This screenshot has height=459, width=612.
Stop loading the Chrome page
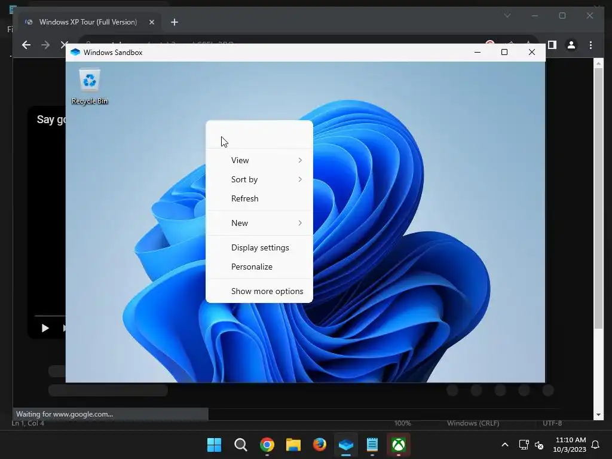pyautogui.click(x=63, y=45)
